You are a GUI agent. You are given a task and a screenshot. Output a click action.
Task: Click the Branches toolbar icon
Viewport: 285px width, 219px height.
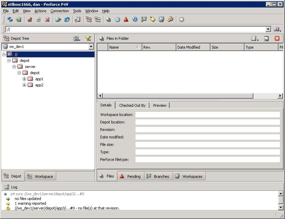(144, 19)
